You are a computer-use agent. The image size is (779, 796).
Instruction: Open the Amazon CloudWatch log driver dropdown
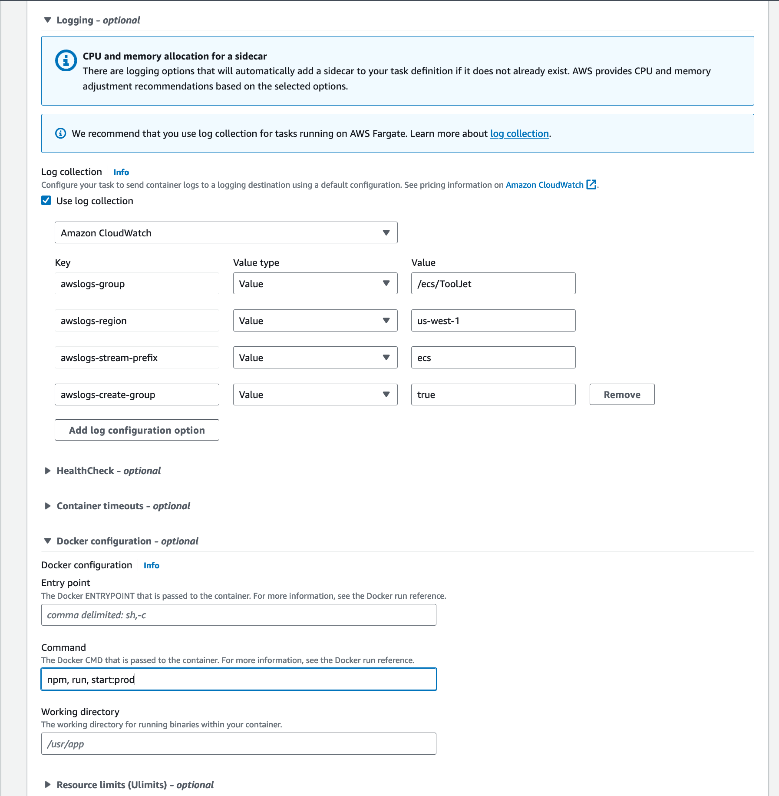226,233
